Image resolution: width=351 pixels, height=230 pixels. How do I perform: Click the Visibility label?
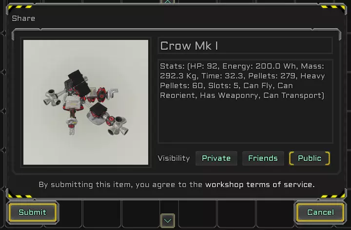(174, 158)
